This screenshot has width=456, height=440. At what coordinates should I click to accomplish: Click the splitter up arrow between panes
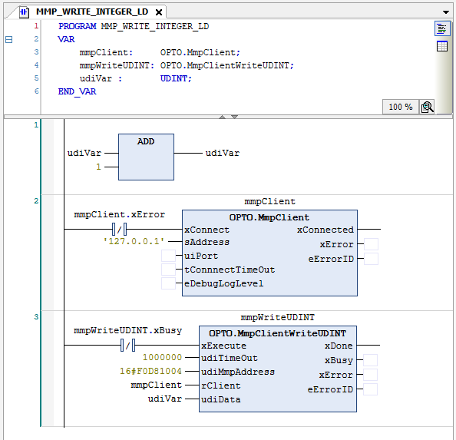[222, 117]
